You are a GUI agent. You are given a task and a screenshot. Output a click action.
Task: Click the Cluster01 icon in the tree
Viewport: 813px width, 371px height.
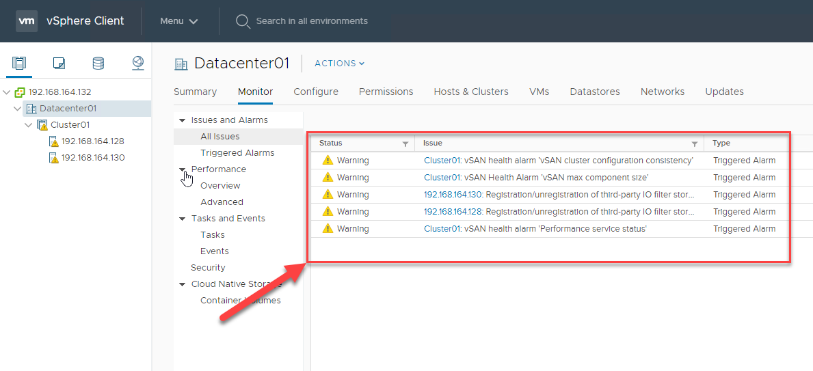coord(42,126)
